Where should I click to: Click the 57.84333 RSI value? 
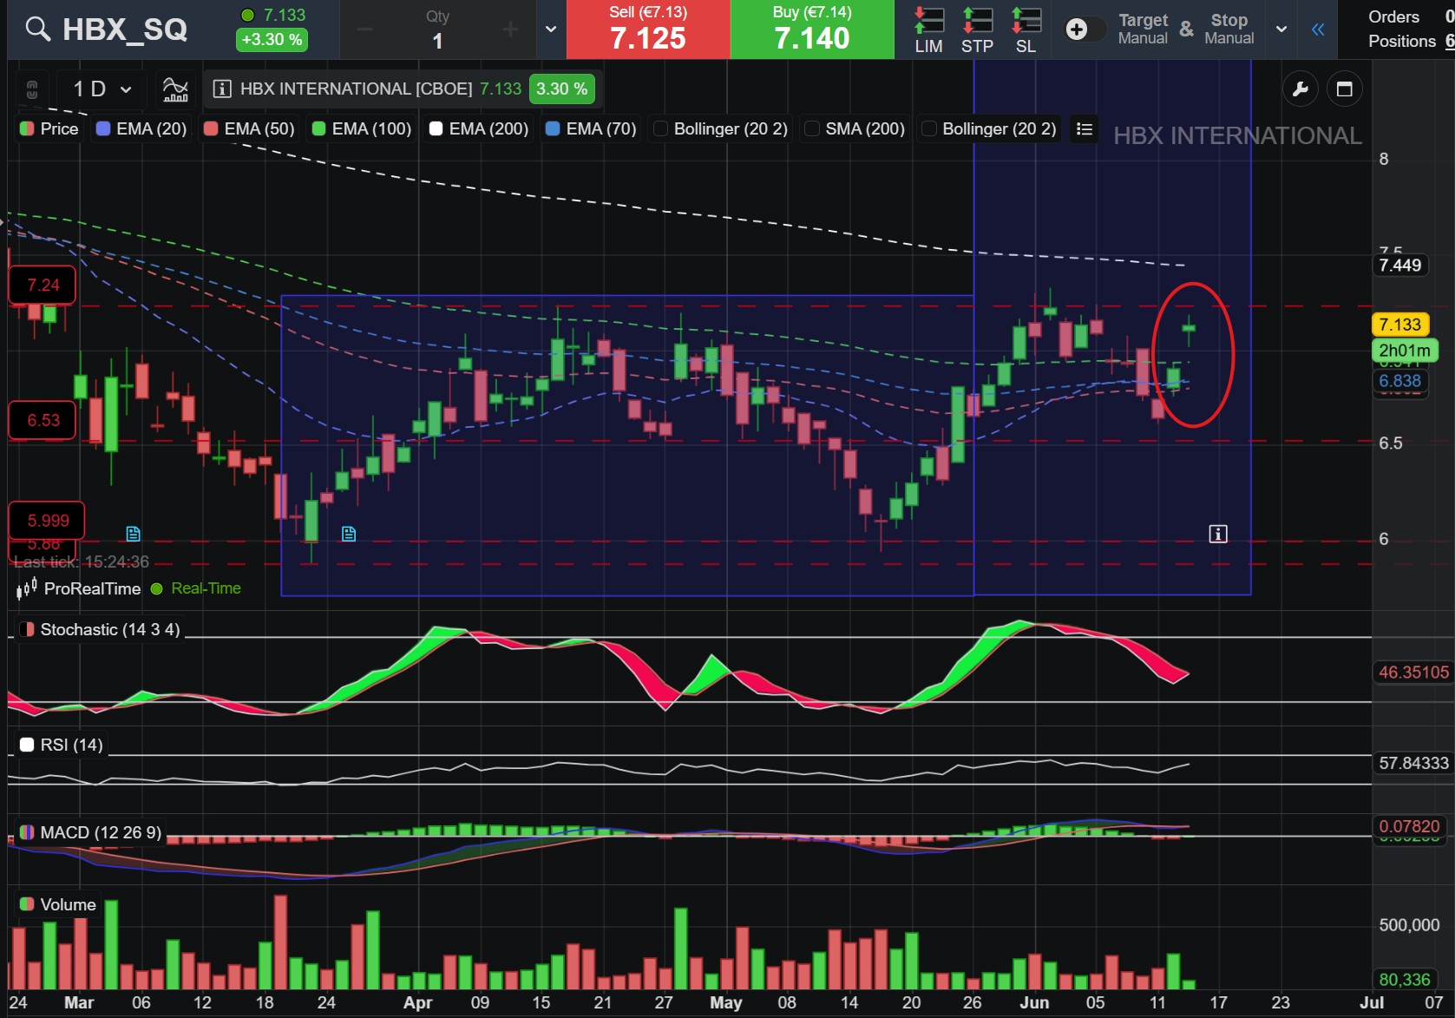pos(1413,763)
